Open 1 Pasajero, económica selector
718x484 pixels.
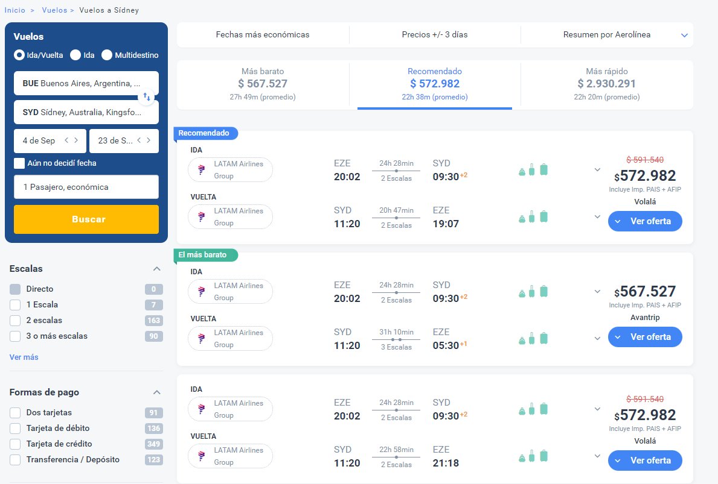coord(86,187)
